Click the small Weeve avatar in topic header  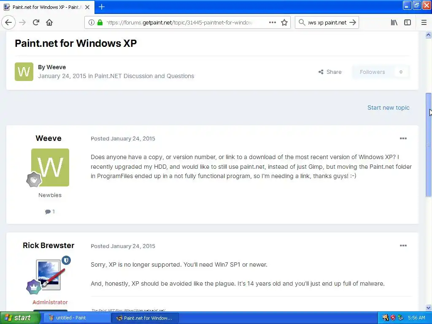(x=24, y=72)
